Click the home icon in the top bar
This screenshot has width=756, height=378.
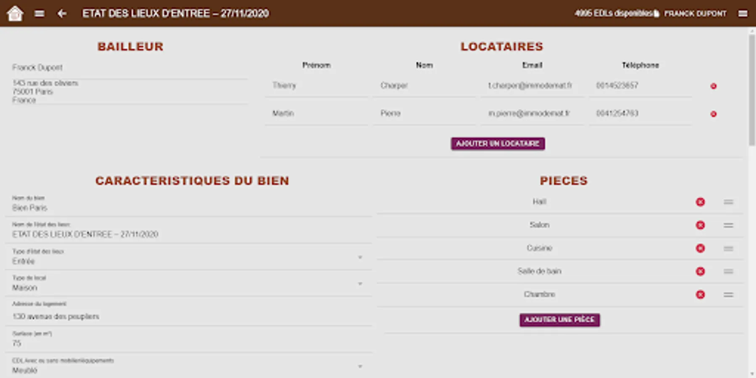(x=15, y=13)
